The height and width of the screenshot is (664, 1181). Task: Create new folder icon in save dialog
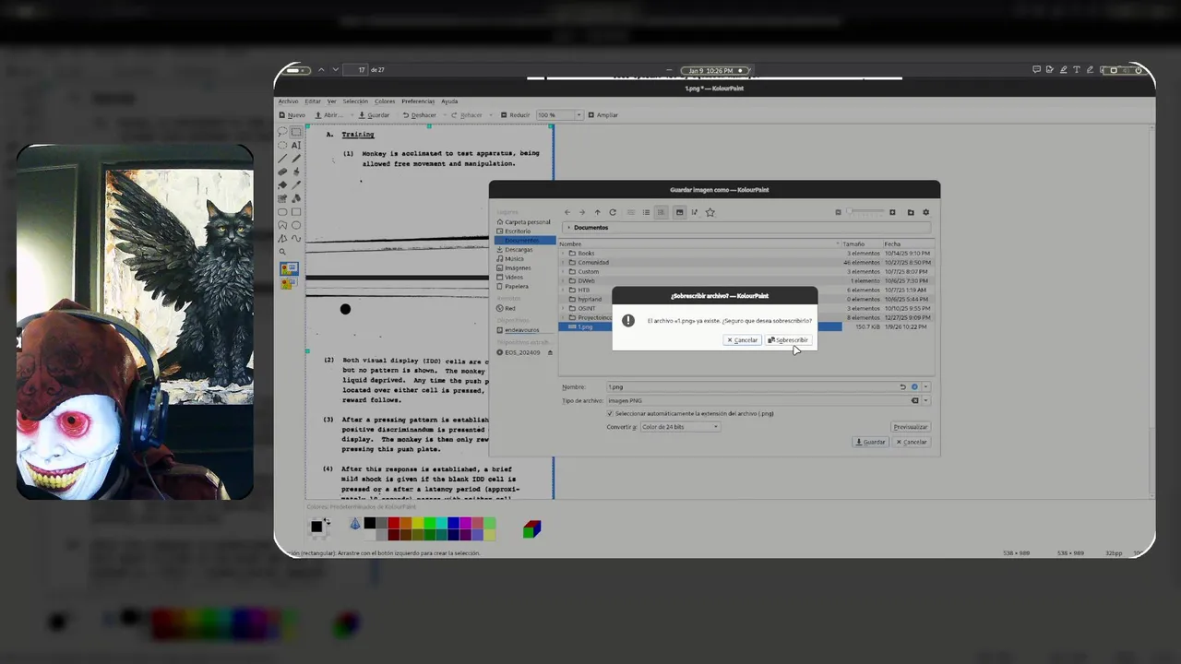911,212
